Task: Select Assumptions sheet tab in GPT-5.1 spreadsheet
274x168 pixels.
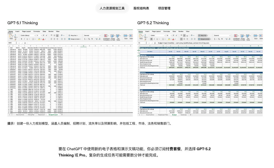Action: pos(20,115)
